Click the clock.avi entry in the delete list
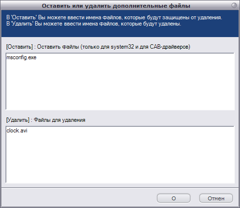 (17, 130)
